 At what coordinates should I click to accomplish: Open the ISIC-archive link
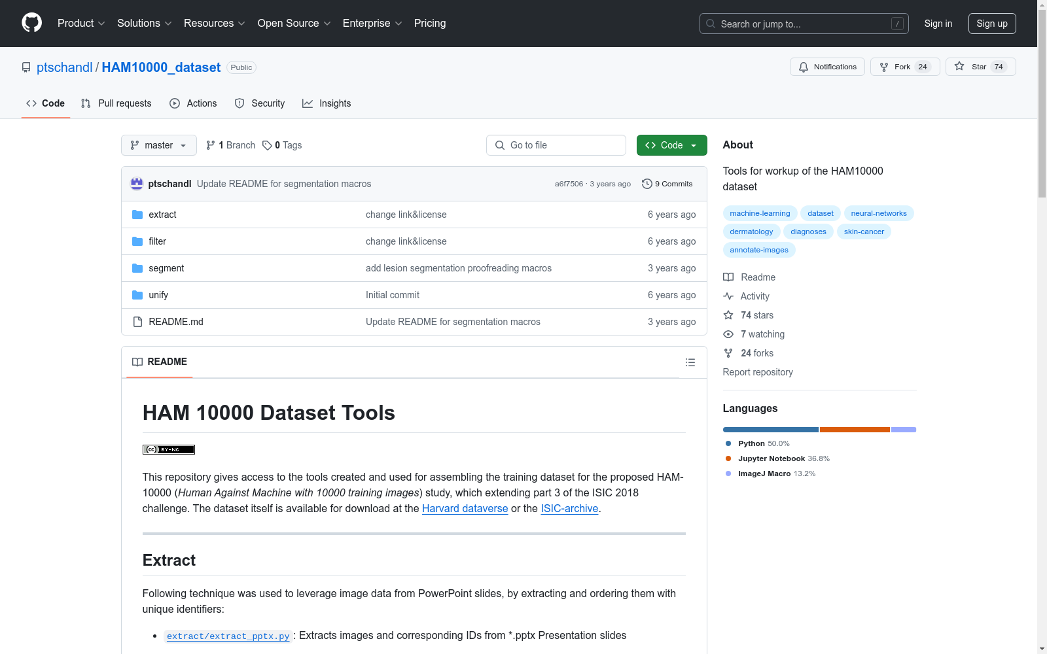coord(569,508)
